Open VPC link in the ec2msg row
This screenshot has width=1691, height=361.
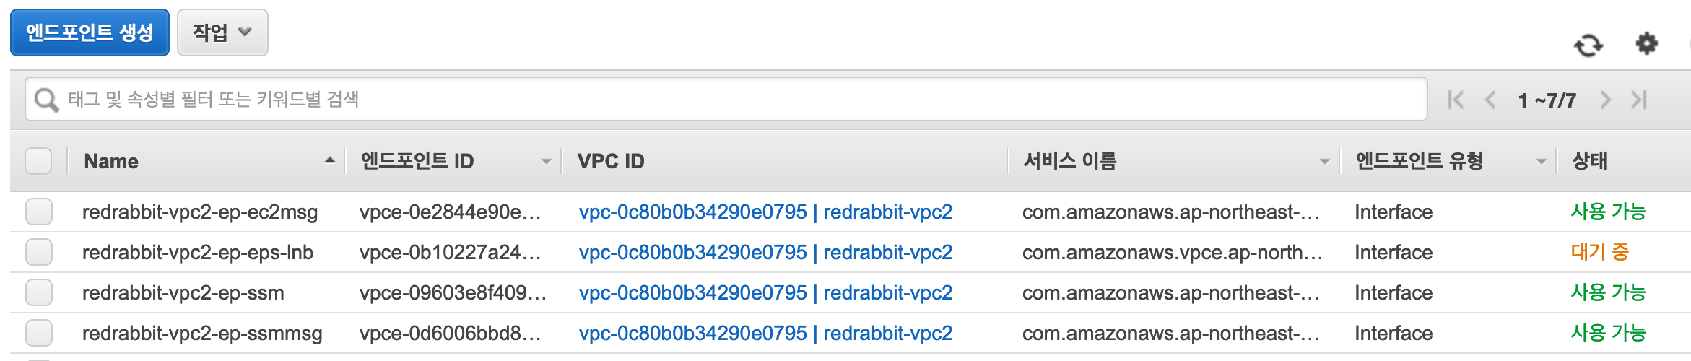pyautogui.click(x=765, y=212)
